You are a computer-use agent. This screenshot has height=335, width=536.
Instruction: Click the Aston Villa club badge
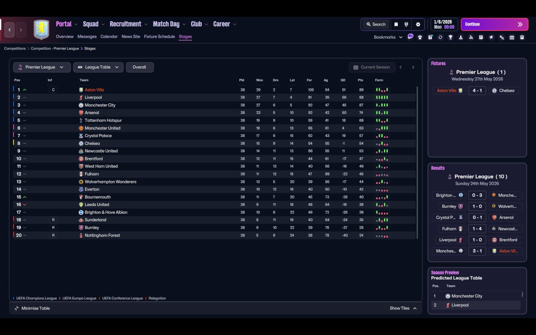pos(41,30)
